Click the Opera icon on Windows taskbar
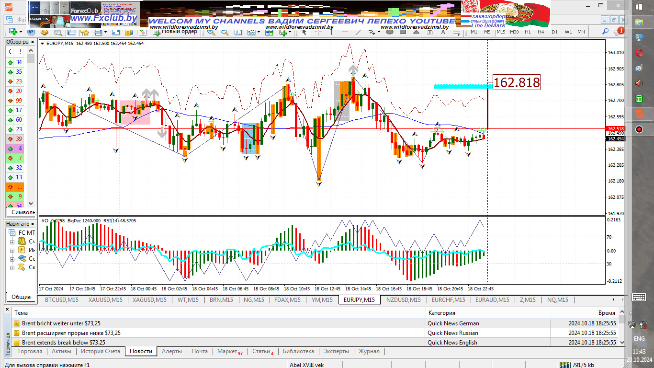Screen dimensions: 654x368 (639, 53)
